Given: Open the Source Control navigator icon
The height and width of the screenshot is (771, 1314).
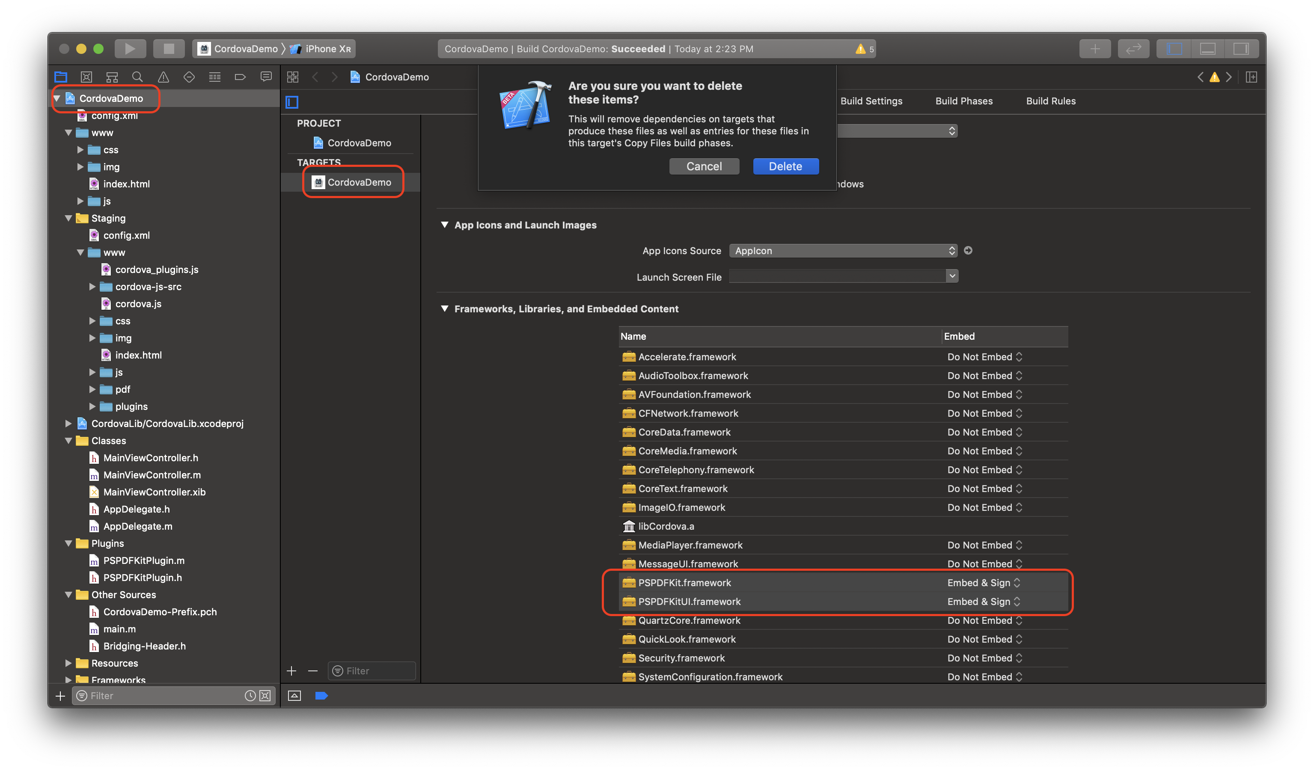Looking at the screenshot, I should pos(86,77).
